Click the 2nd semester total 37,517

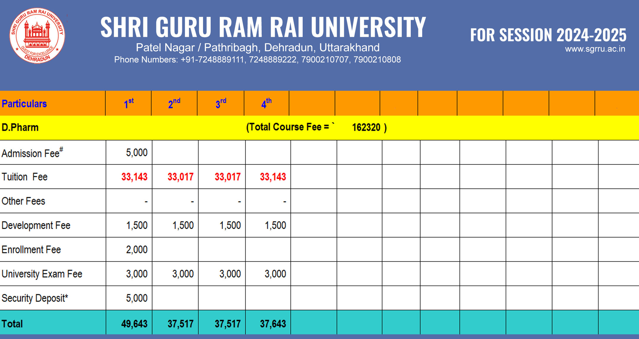click(x=180, y=324)
